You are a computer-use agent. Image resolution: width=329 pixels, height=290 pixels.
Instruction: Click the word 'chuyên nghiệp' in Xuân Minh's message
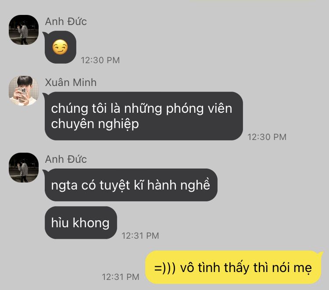click(95, 124)
